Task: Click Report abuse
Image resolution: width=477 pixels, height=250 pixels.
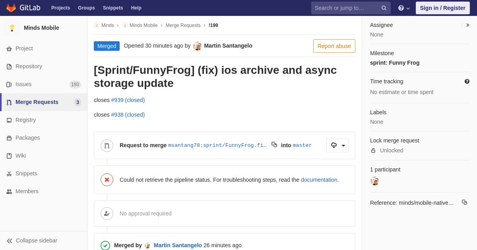Action: pyautogui.click(x=334, y=46)
